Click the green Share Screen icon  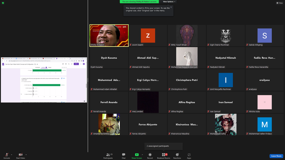(137, 155)
